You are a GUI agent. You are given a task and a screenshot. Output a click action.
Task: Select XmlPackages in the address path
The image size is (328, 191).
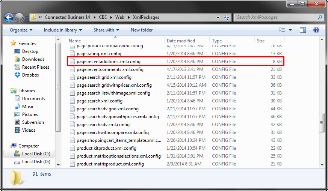[146, 17]
